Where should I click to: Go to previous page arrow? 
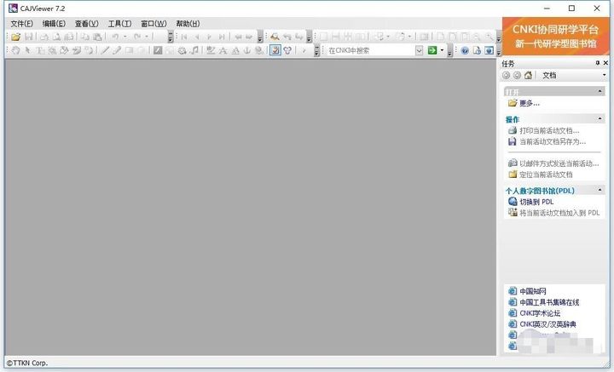(197, 37)
